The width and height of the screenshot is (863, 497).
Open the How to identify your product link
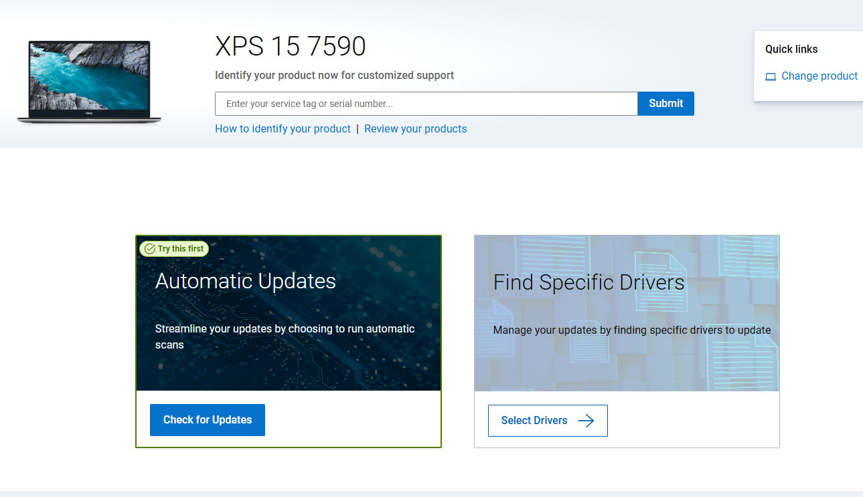[x=283, y=129]
